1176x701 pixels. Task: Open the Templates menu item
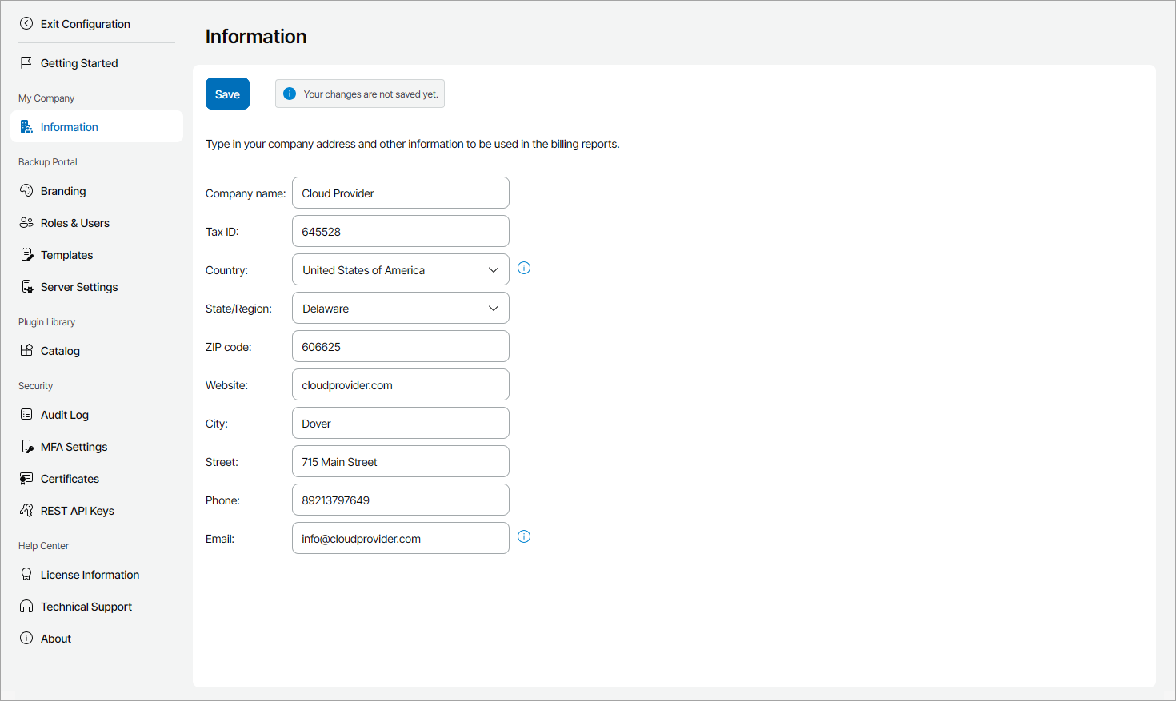66,255
